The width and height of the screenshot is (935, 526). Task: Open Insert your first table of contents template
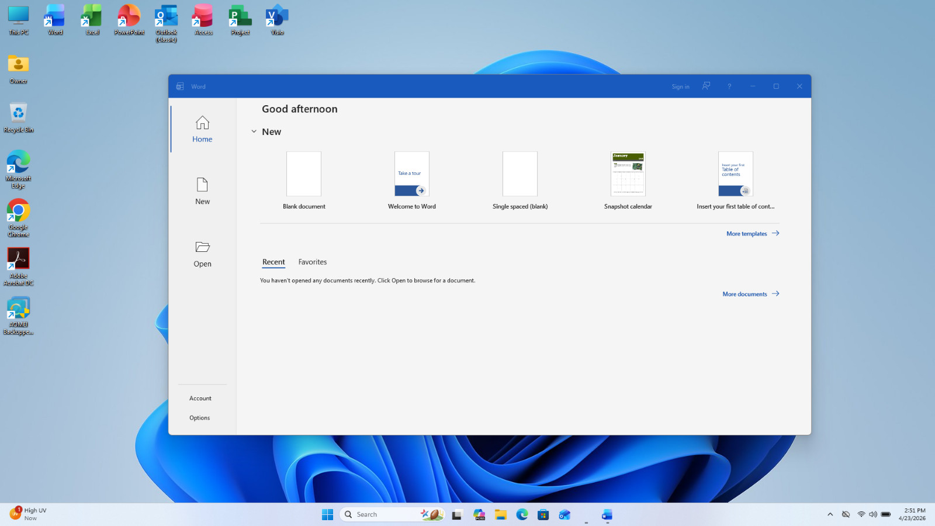coord(736,181)
